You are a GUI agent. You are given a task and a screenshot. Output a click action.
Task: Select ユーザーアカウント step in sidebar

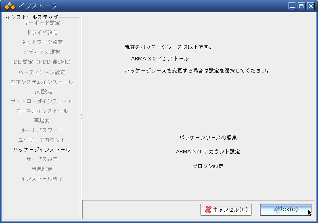(42, 140)
